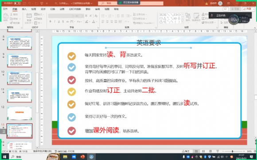Click the Increase Font Size icon

tap(86, 16)
